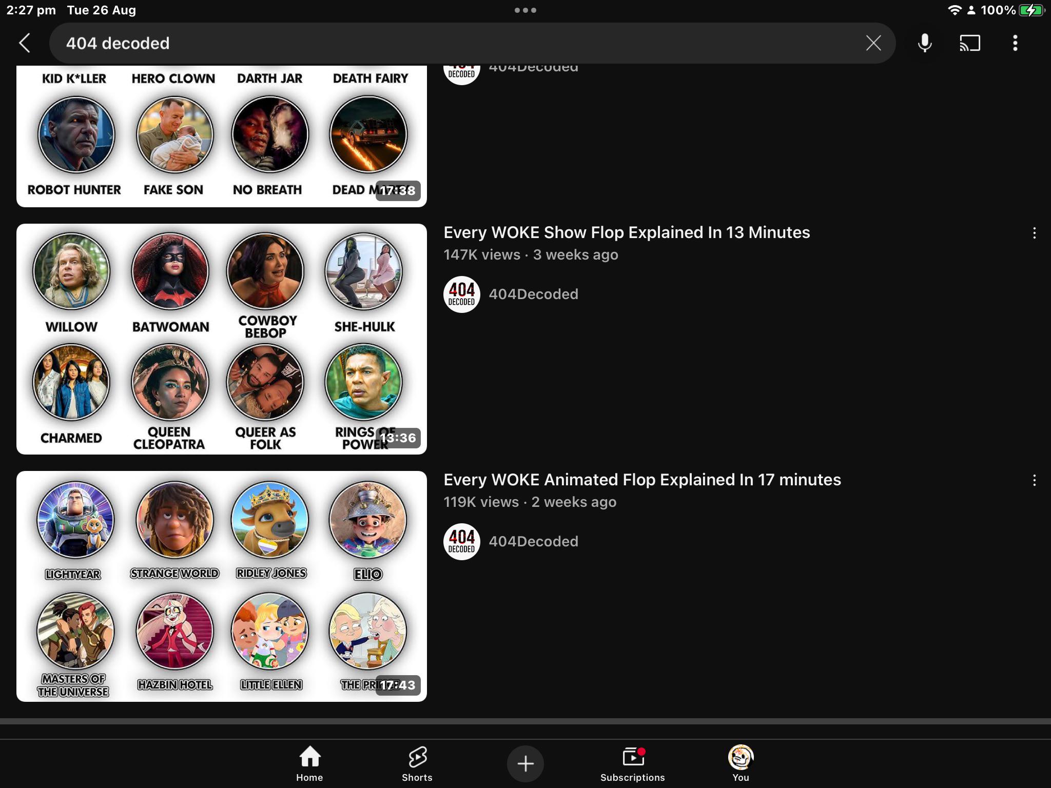Open options for WOKE Show Flop video
This screenshot has height=788, width=1051.
pos(1034,233)
